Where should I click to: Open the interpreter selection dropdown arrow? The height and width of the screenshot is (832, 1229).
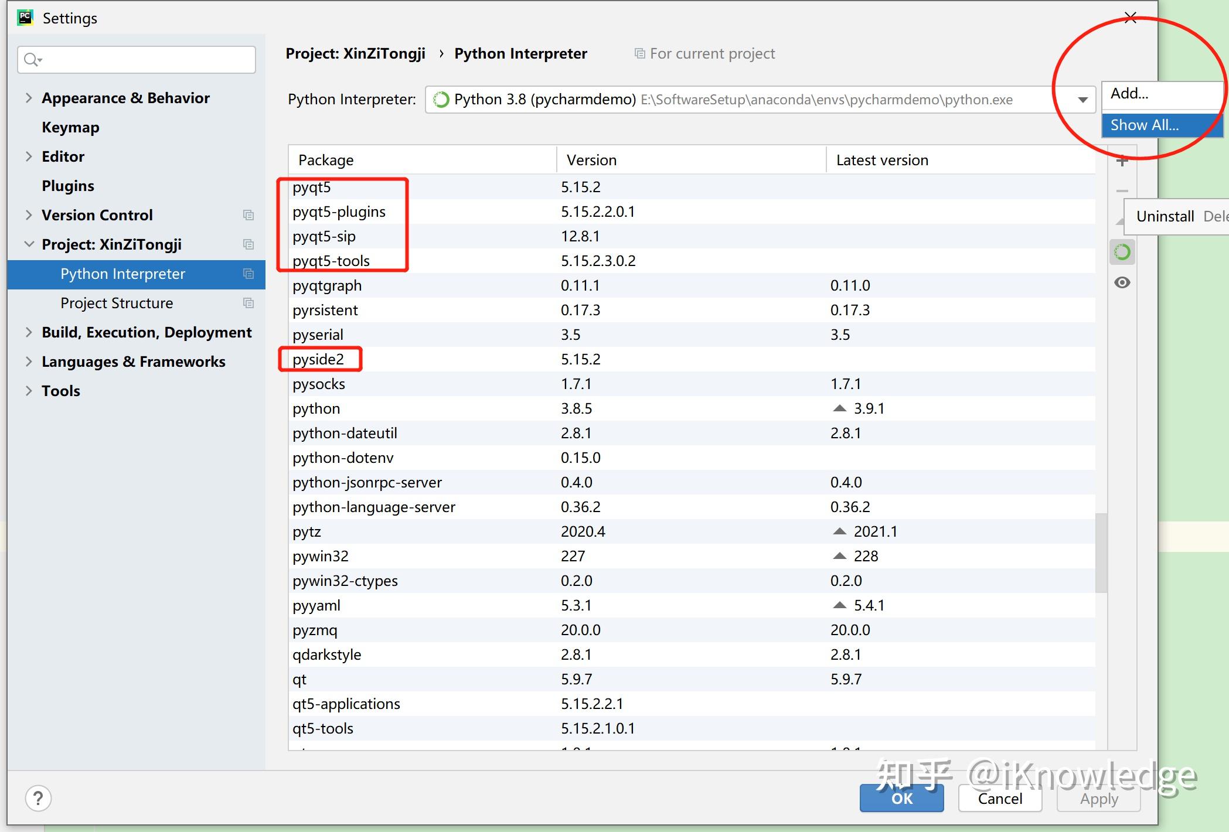(1081, 99)
